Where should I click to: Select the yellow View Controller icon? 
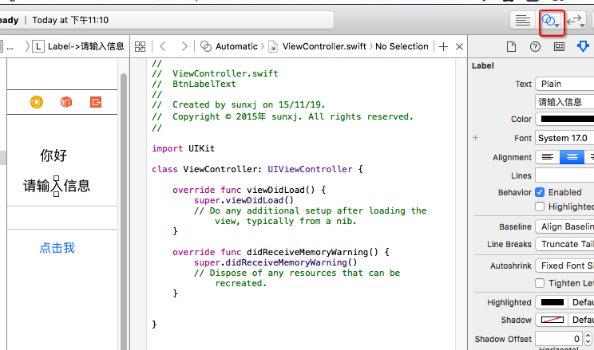[x=37, y=102]
